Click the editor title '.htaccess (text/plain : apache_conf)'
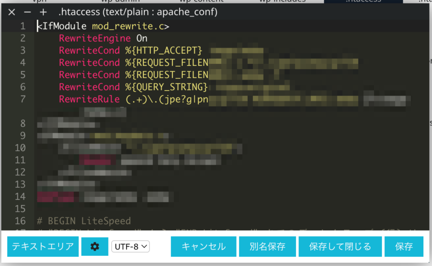Image resolution: width=432 pixels, height=266 pixels. [x=138, y=12]
